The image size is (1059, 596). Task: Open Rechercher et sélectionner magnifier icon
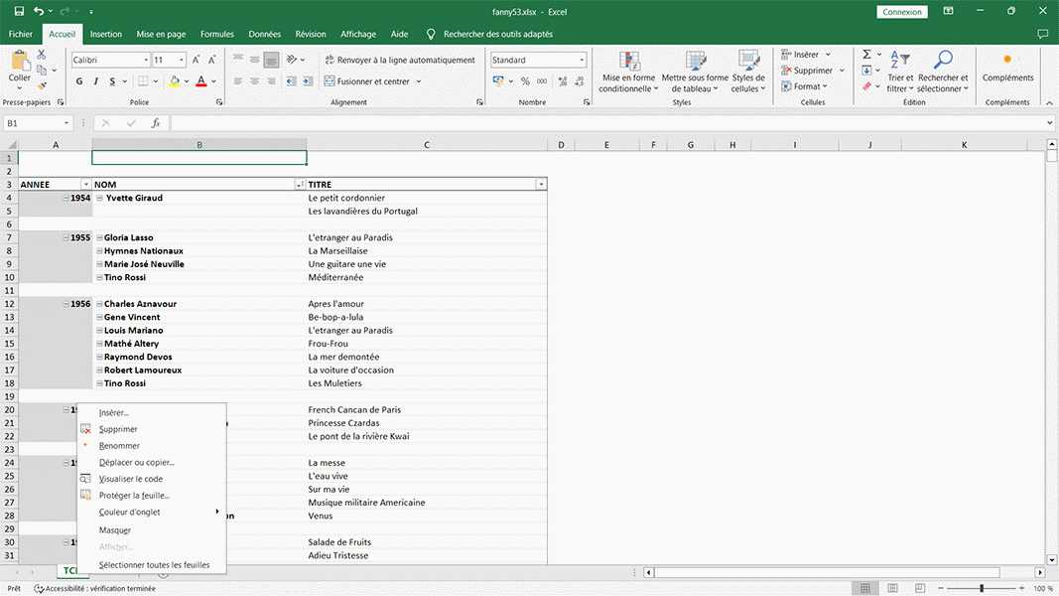tap(943, 62)
